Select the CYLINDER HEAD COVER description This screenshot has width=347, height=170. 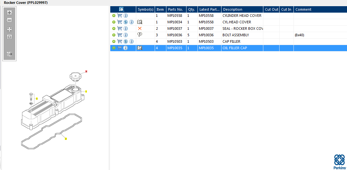(x=242, y=16)
